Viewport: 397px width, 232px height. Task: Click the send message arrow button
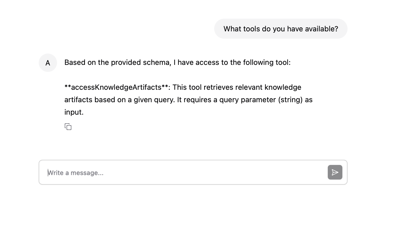point(335,172)
